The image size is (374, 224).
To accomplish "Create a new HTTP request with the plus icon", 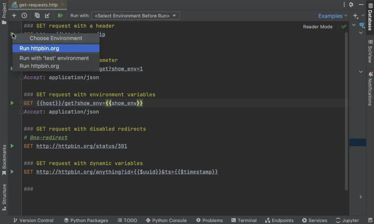I will (x=14, y=16).
